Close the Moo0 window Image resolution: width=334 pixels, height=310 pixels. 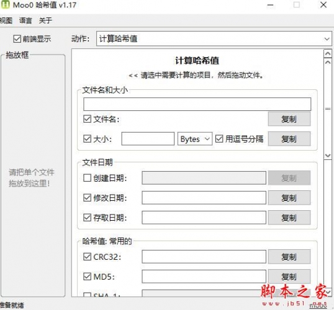pyautogui.click(x=323, y=5)
